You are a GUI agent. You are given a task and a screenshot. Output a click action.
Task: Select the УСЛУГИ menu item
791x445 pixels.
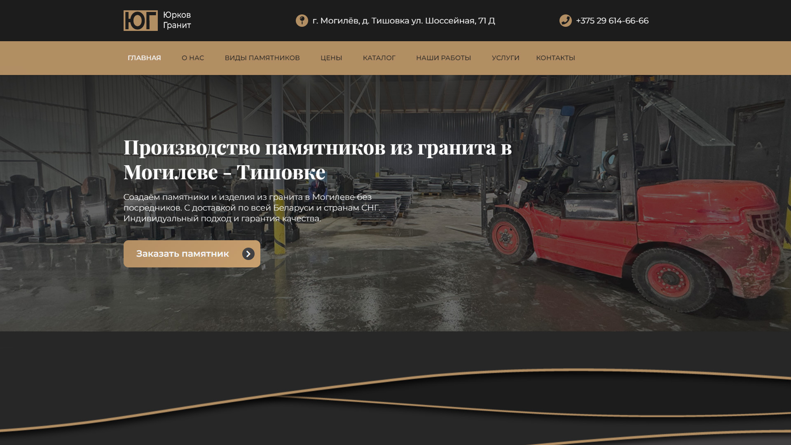point(505,58)
